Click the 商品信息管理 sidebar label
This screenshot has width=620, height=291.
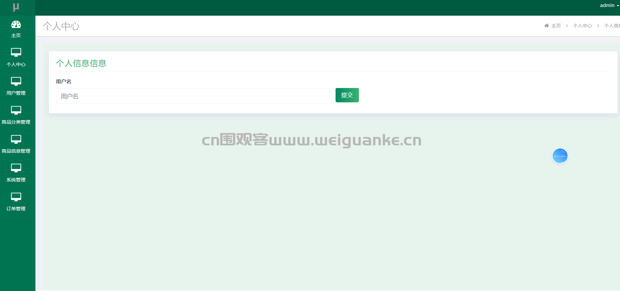tap(16, 151)
